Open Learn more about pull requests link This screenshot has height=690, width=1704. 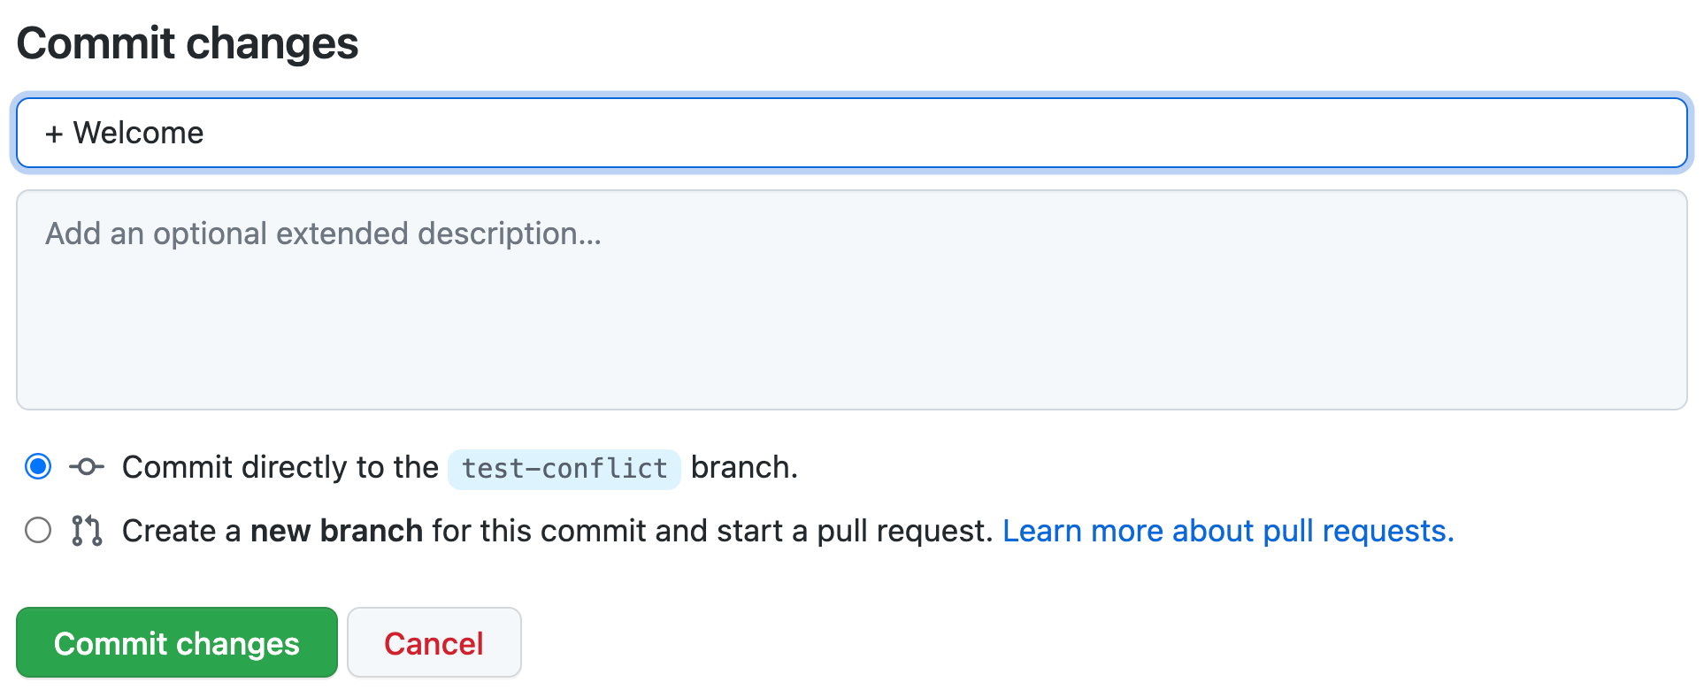[x=1228, y=531]
